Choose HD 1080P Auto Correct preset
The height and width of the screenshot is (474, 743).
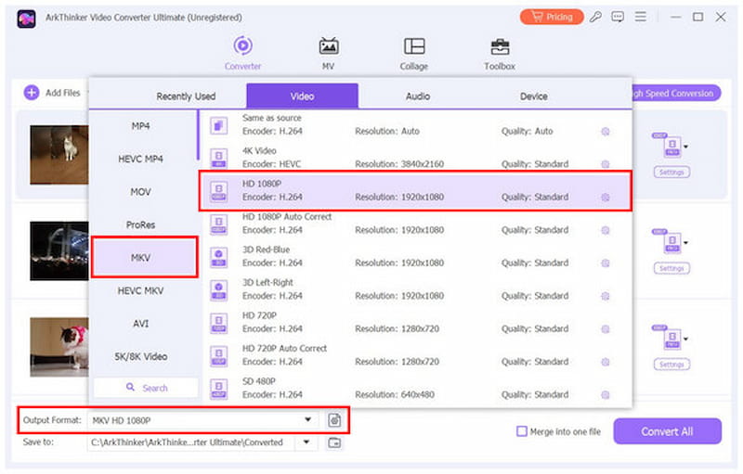415,224
